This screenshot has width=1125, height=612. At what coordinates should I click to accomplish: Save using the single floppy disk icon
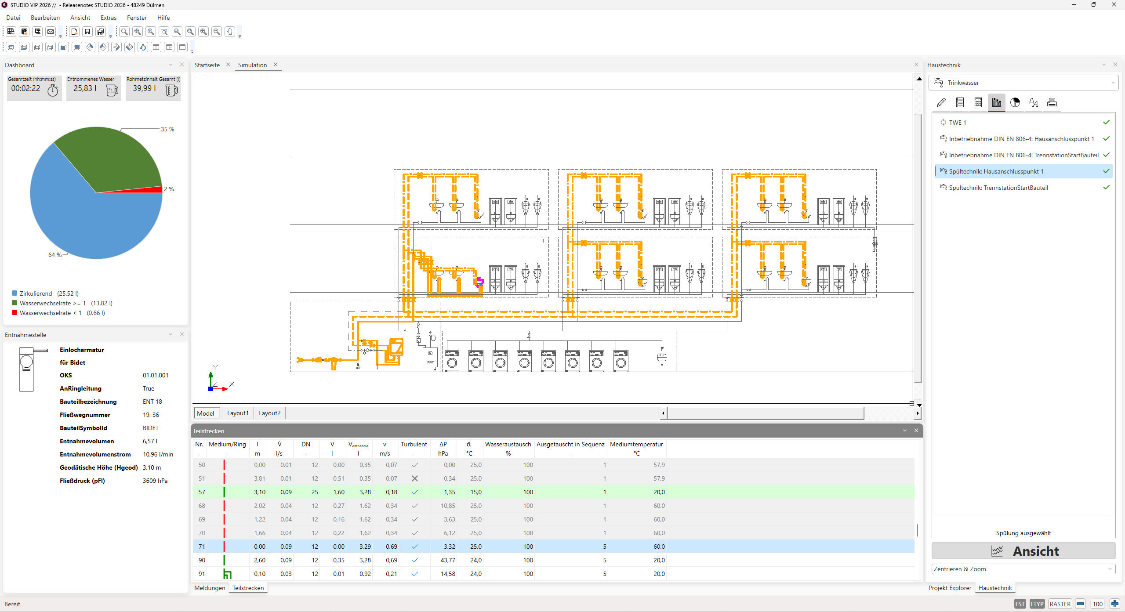(87, 32)
